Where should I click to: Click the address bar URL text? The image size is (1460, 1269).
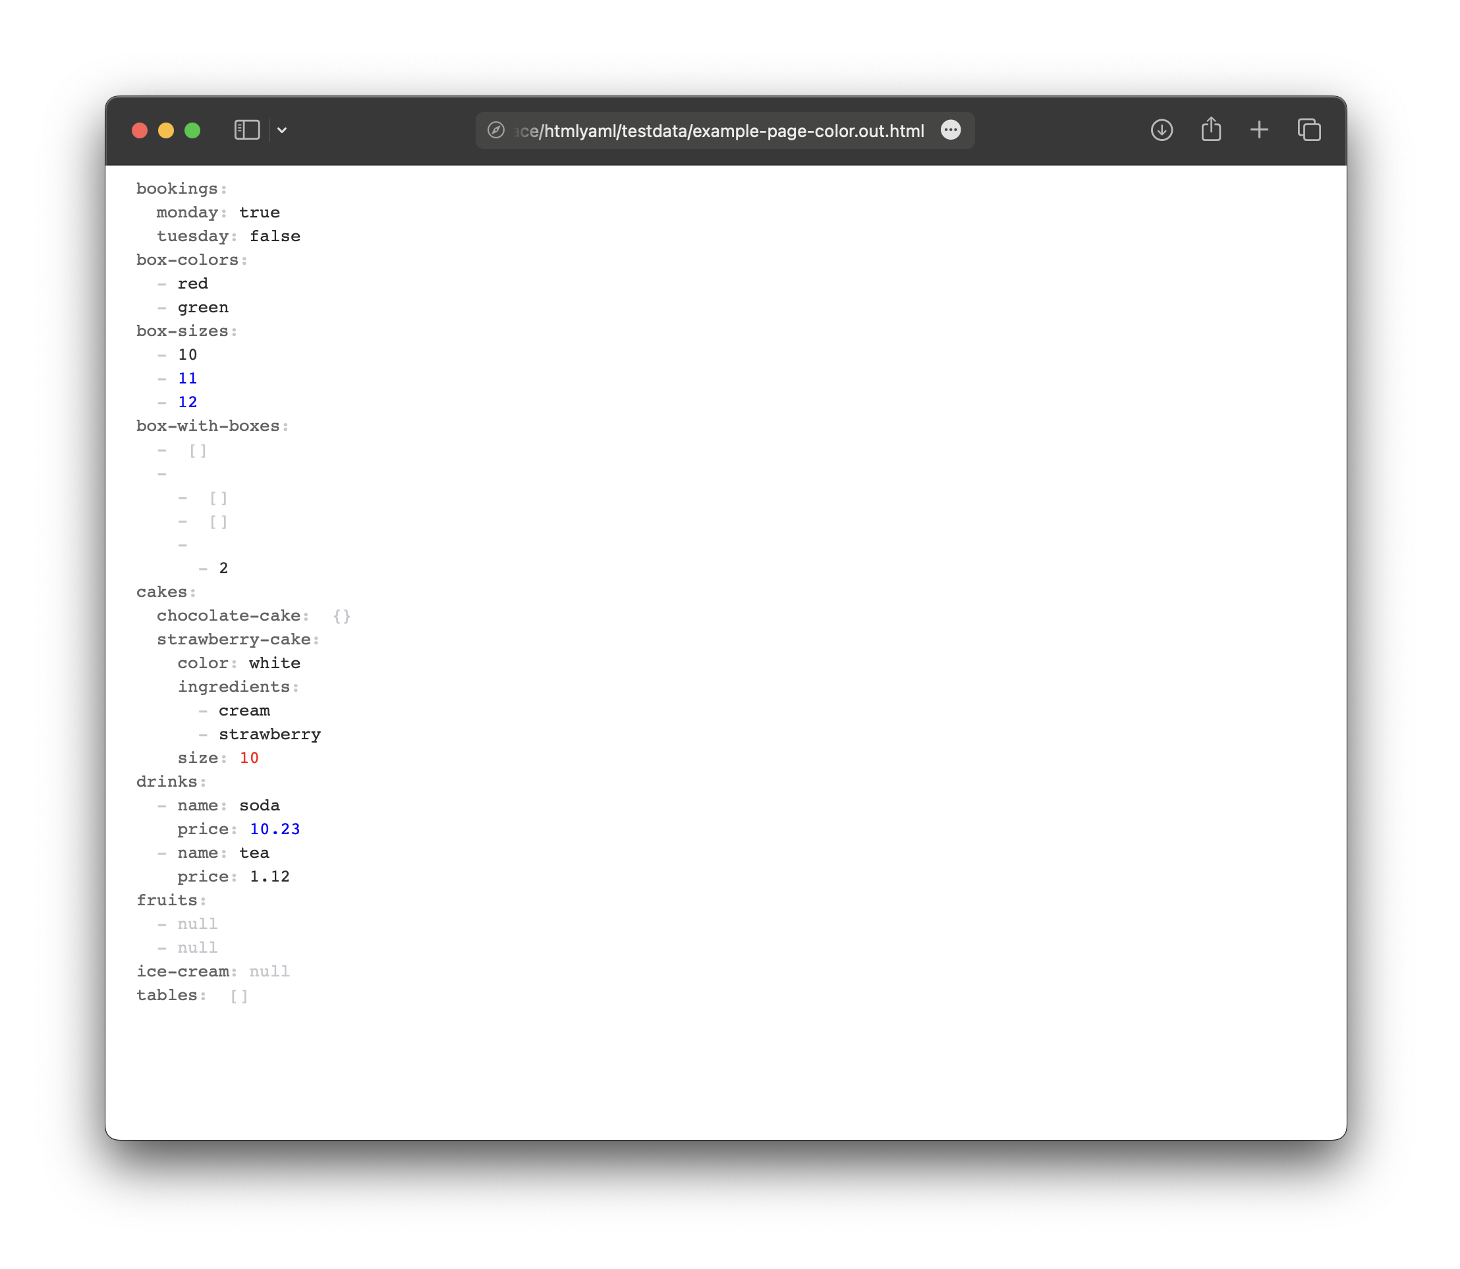click(719, 131)
